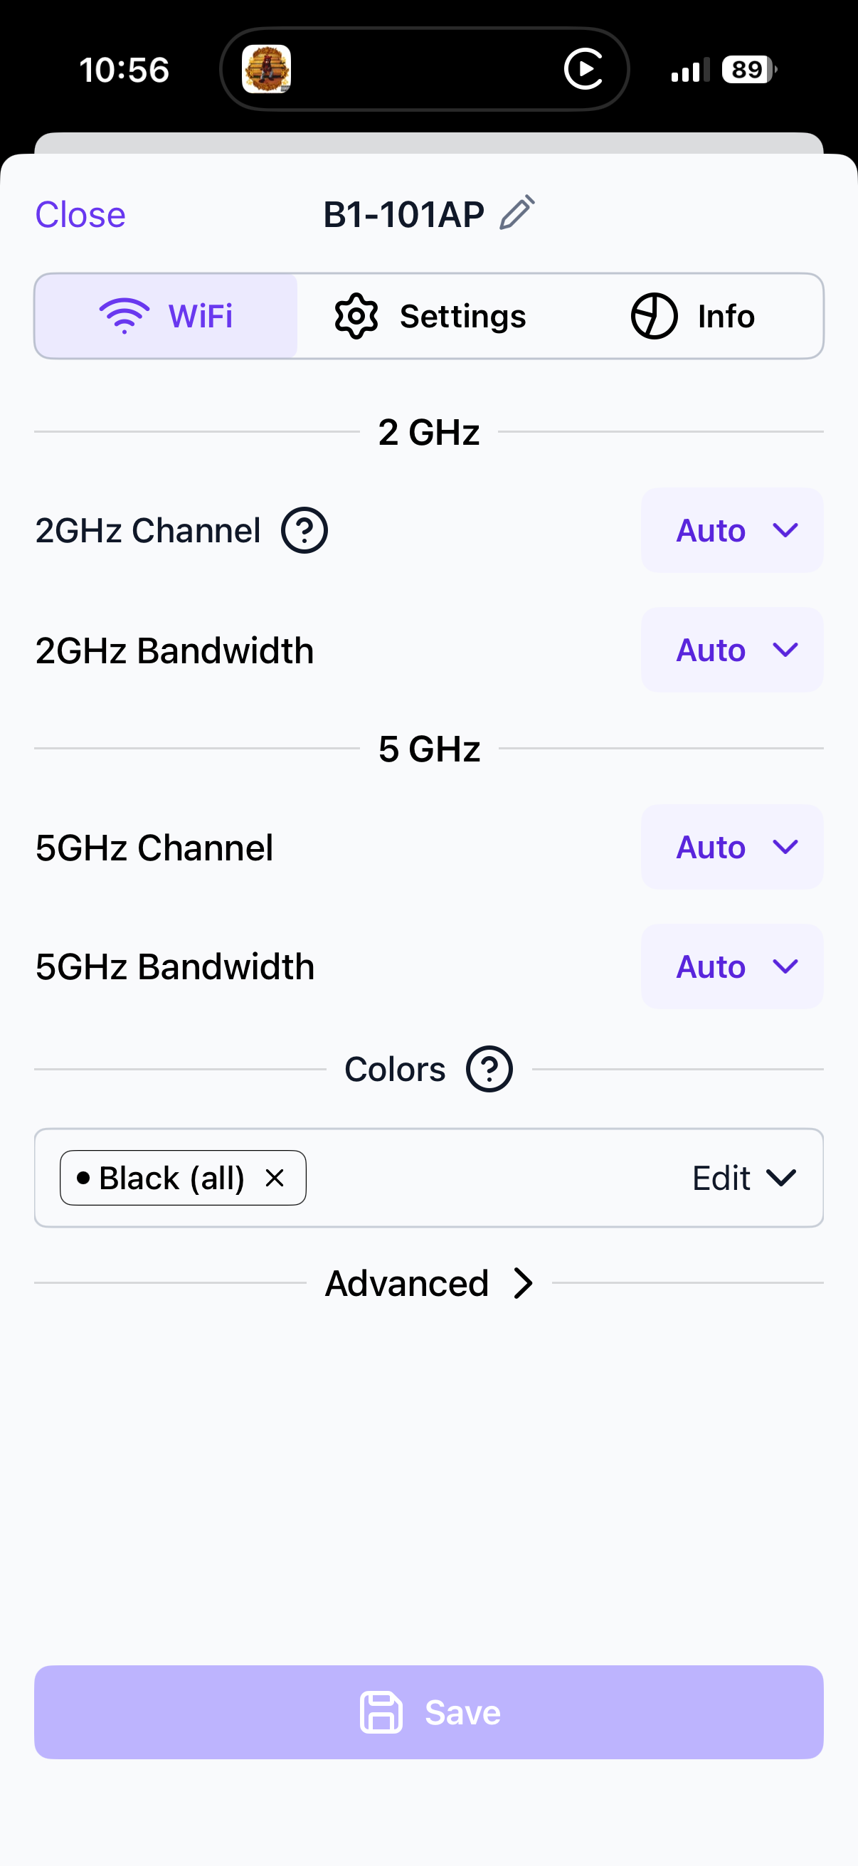
Task: Switch to the Settings tab label
Action: (462, 316)
